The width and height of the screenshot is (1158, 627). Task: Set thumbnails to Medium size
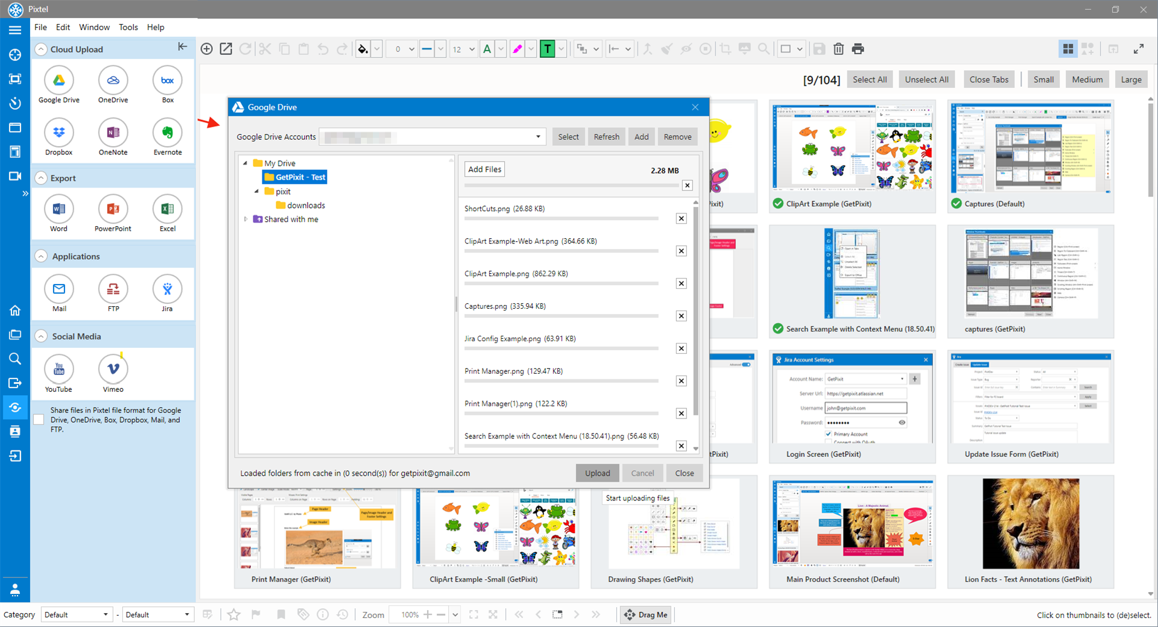pos(1087,80)
